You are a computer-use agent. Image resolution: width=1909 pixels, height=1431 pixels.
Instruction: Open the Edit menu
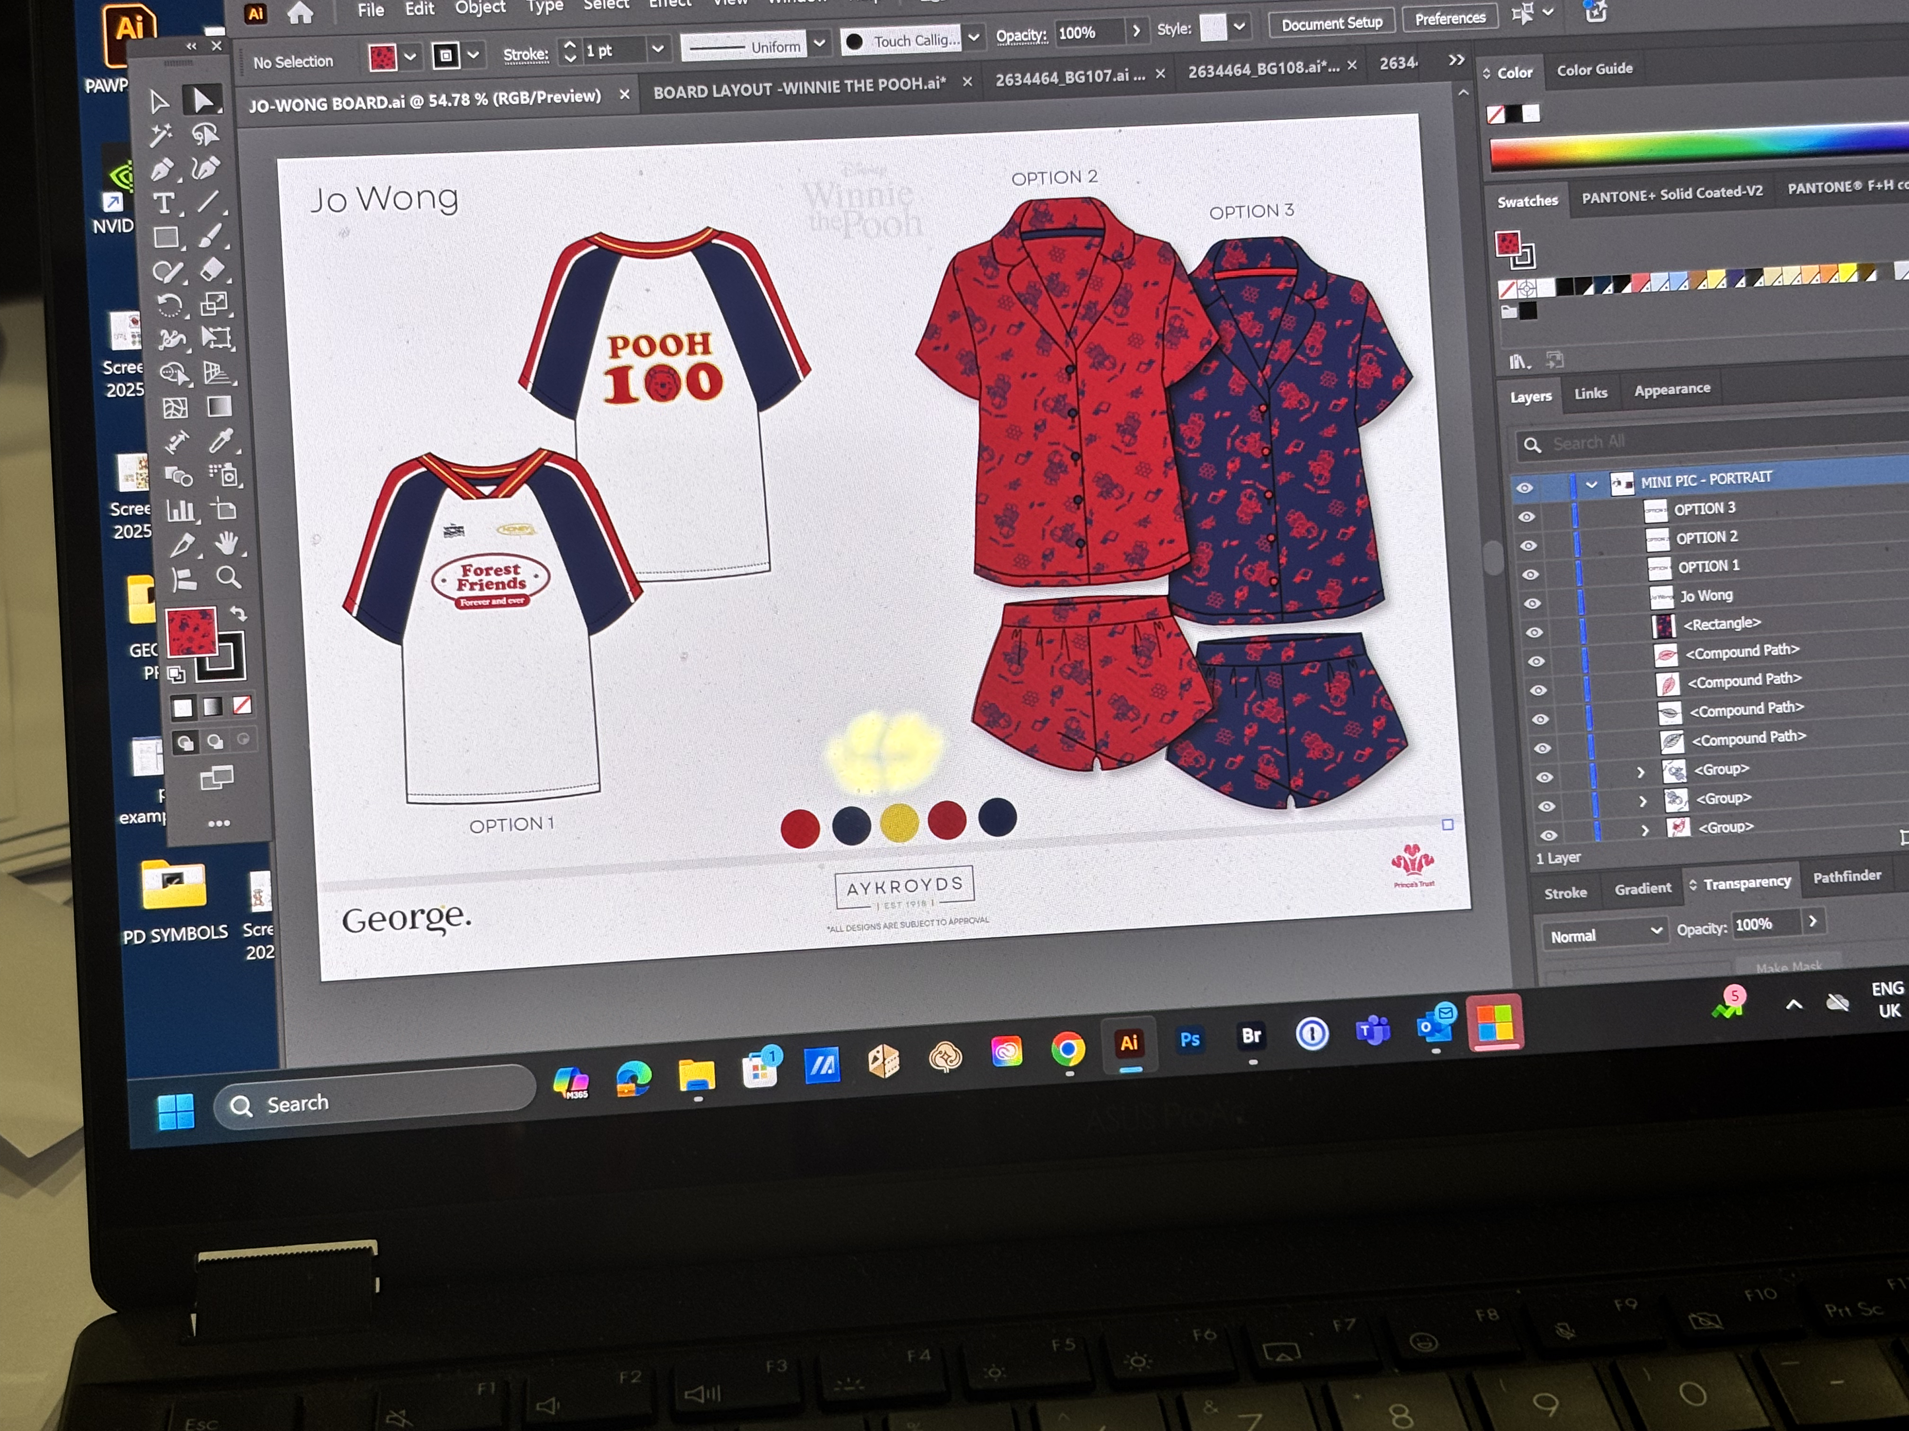(419, 9)
